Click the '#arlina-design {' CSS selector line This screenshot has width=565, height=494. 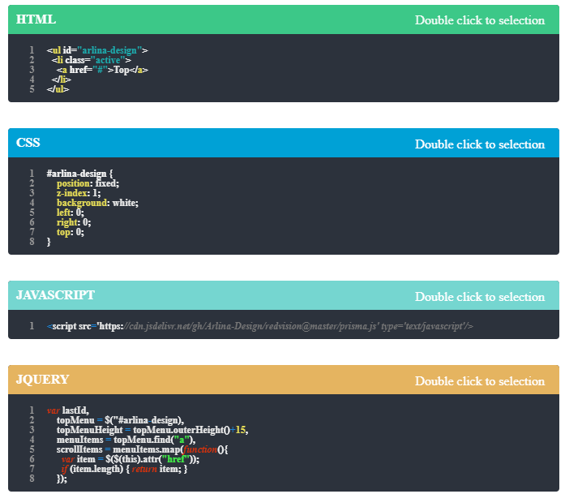[79, 174]
